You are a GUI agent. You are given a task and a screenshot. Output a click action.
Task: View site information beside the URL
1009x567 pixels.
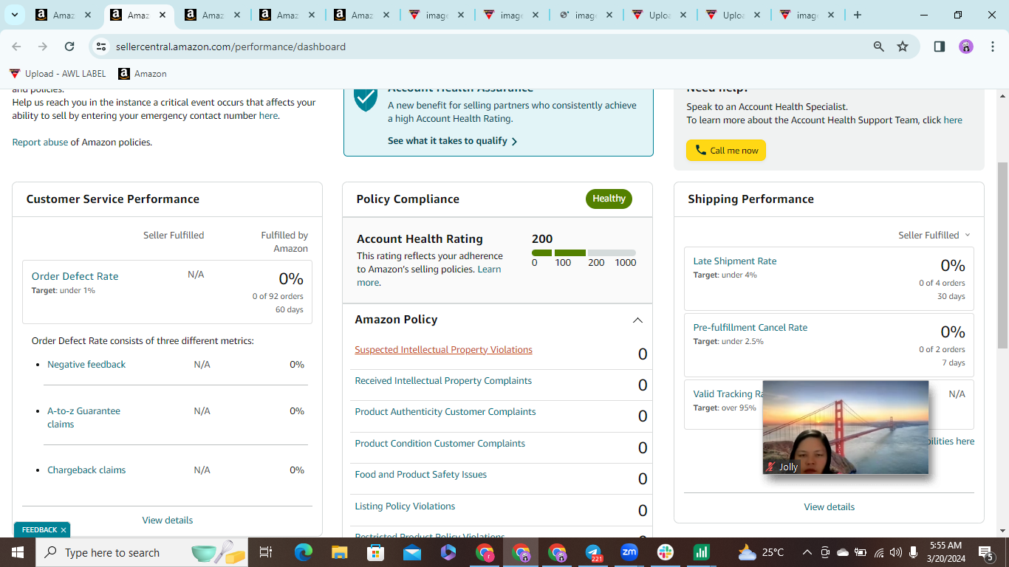(x=102, y=47)
